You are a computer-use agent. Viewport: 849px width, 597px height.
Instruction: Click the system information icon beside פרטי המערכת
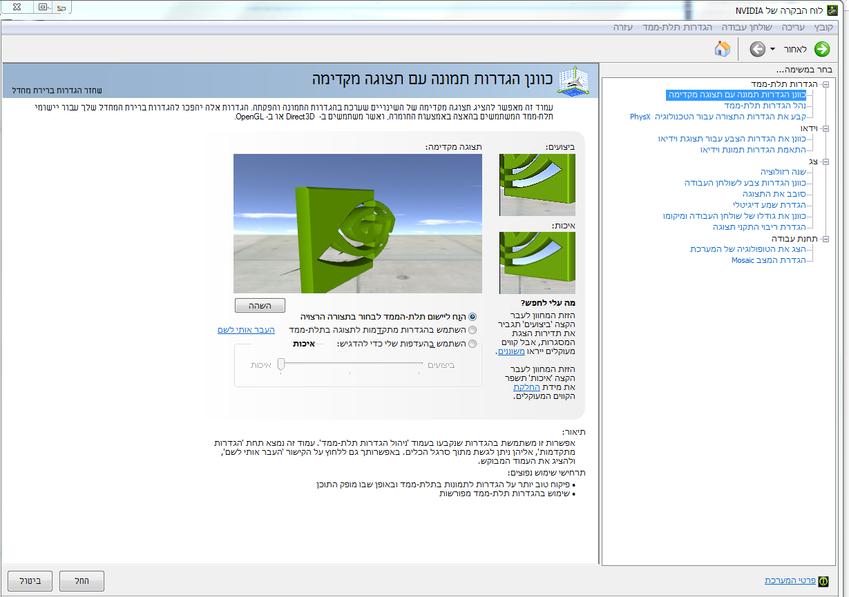click(x=823, y=581)
